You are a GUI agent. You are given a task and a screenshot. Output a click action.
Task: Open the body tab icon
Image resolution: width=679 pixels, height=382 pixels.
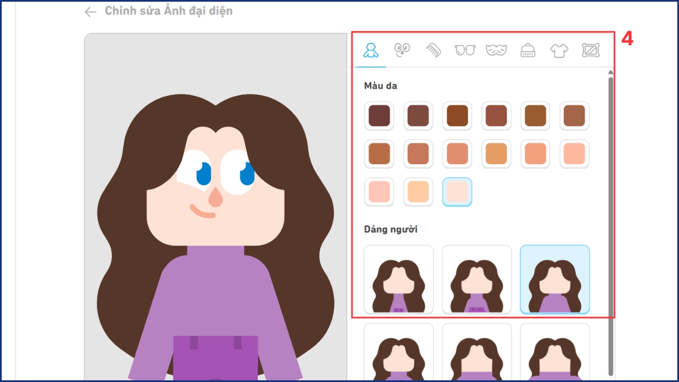(x=371, y=50)
